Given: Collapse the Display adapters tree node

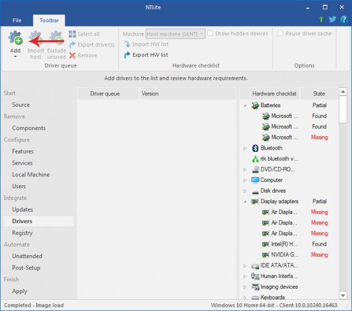Looking at the screenshot, I should 245,202.
